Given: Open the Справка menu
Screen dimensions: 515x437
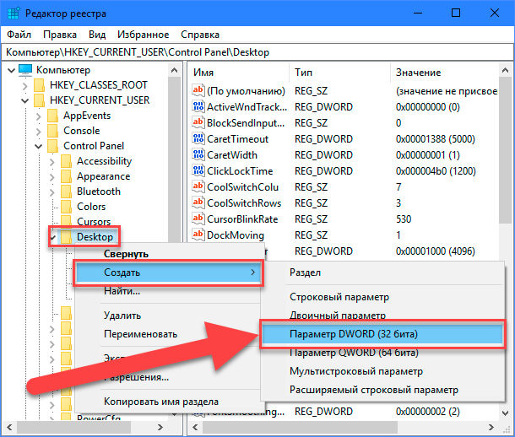Looking at the screenshot, I should [x=200, y=35].
